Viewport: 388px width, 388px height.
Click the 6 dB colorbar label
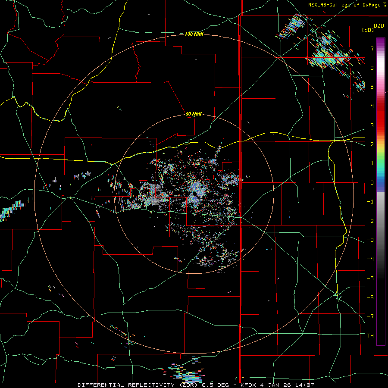(x=372, y=68)
